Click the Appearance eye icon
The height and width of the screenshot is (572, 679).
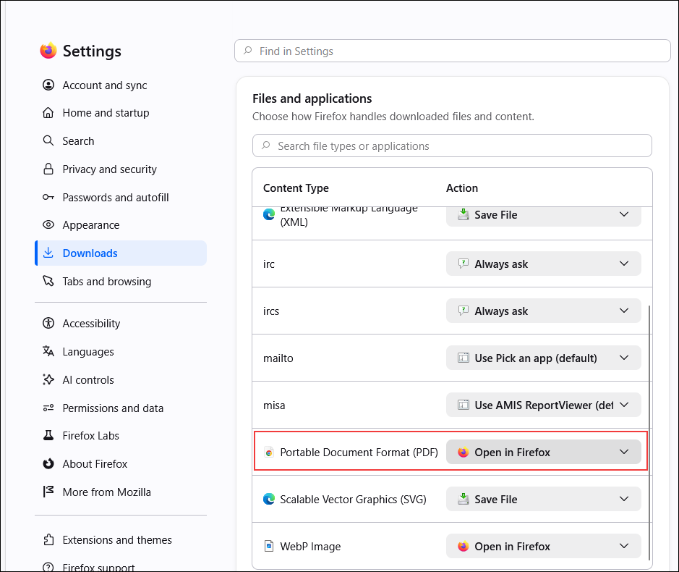pyautogui.click(x=48, y=224)
